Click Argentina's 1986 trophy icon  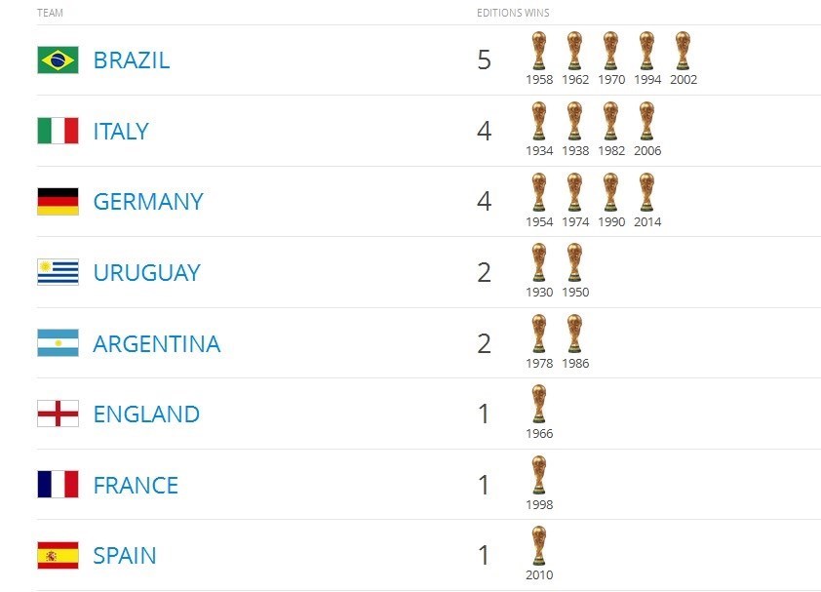point(574,334)
